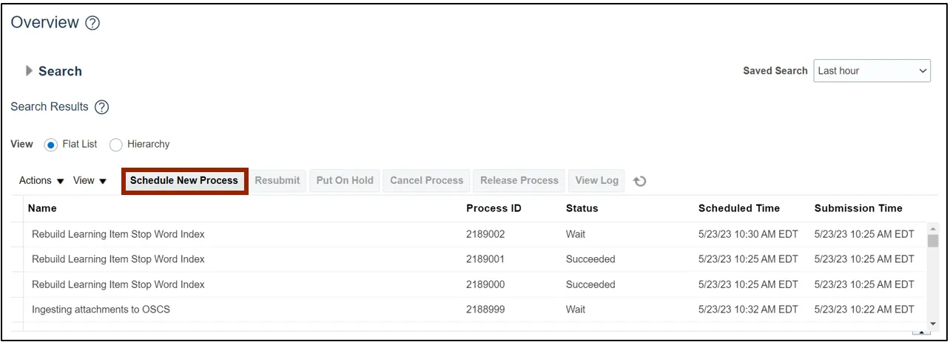Click the Release Process button

pos(519,180)
